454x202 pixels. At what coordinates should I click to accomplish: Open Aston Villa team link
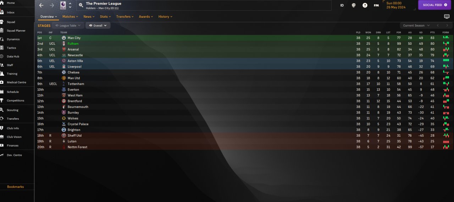[x=76, y=61]
